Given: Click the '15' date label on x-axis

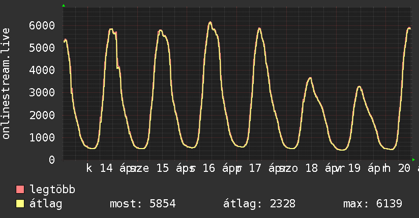Looking at the screenshot, I should pyautogui.click(x=163, y=168).
